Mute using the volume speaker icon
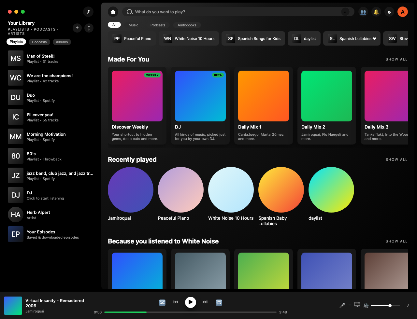The width and height of the screenshot is (417, 319). tap(366, 305)
